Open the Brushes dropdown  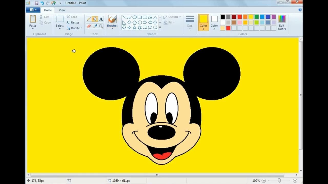(112, 28)
